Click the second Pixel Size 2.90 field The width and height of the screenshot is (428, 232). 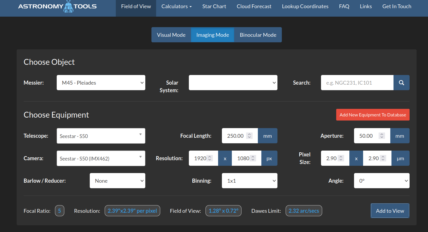[x=377, y=158]
